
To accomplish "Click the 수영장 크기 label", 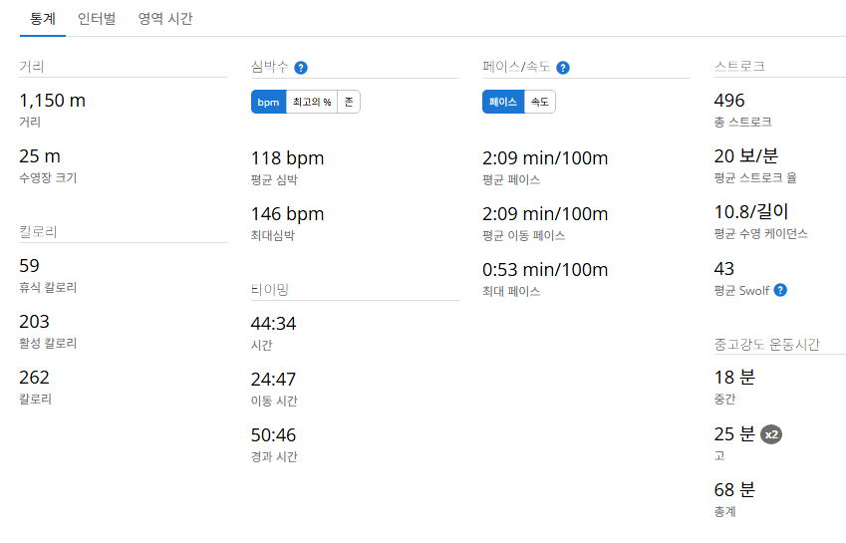I will tap(48, 178).
